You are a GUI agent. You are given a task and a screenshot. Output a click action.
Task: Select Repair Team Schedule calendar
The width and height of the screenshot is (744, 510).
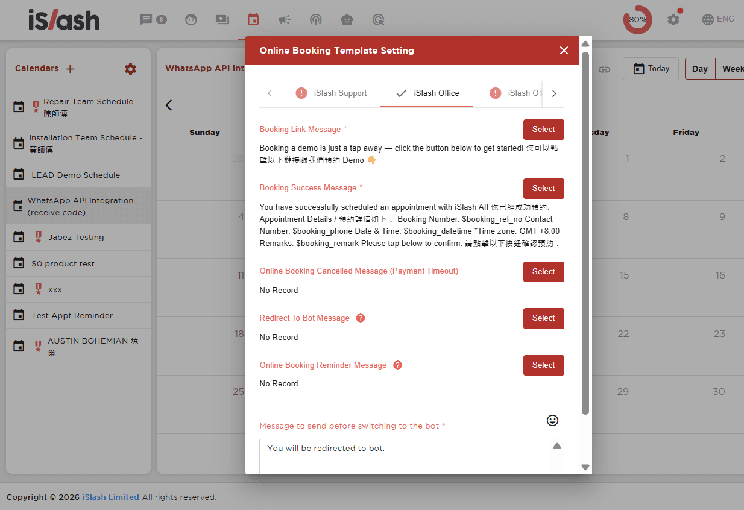[78, 107]
